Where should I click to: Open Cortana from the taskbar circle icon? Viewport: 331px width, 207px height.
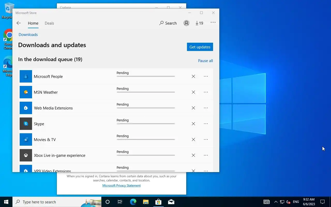108,202
